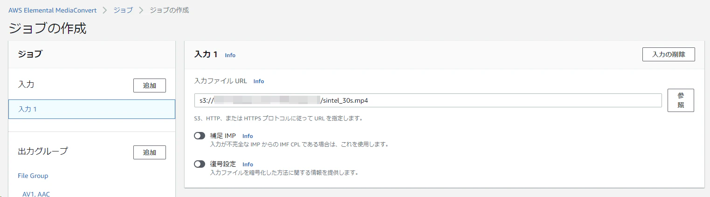Click 追加 button beside 出力グループ
710x197 pixels.
(x=150, y=152)
